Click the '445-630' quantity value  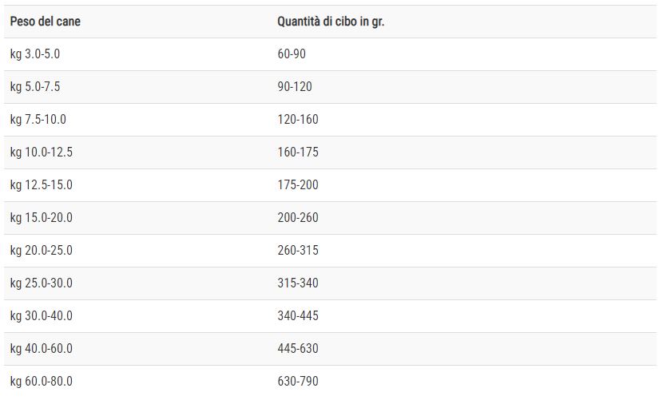[x=298, y=349]
